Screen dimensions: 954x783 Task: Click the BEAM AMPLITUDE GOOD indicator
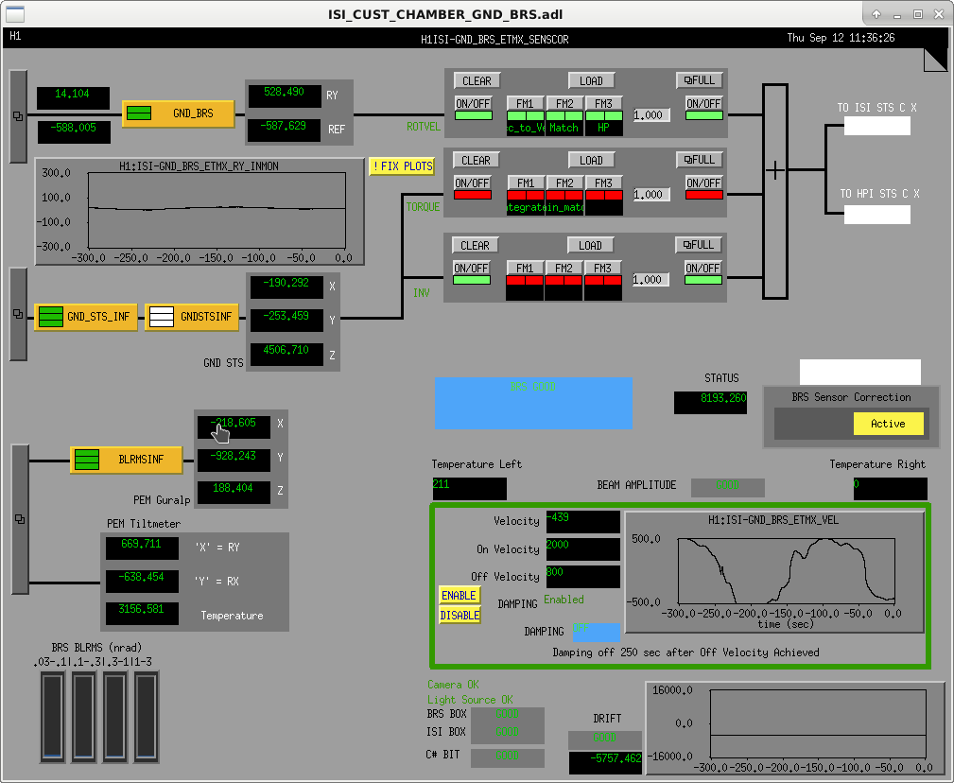728,487
